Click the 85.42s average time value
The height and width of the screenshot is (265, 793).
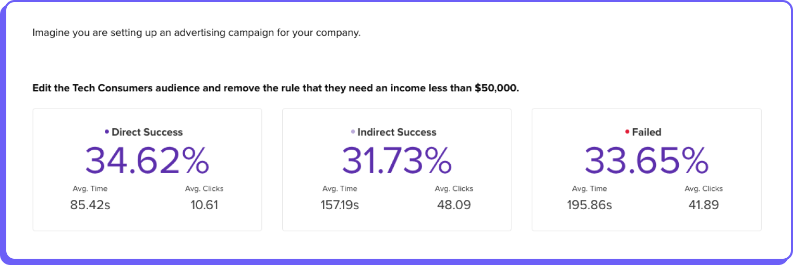click(90, 205)
